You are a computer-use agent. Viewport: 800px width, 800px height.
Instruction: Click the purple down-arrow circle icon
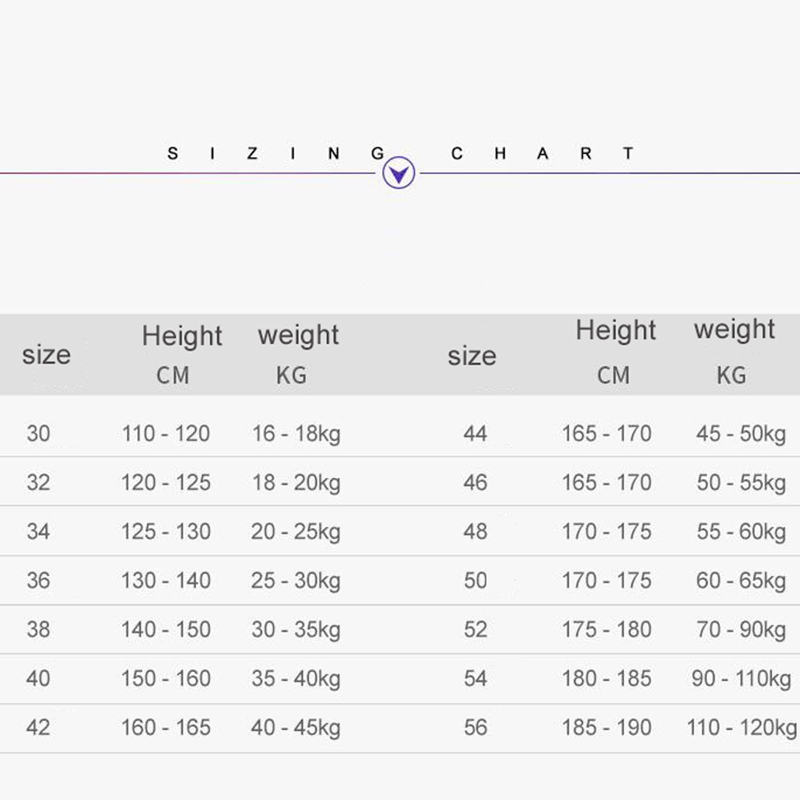(398, 173)
